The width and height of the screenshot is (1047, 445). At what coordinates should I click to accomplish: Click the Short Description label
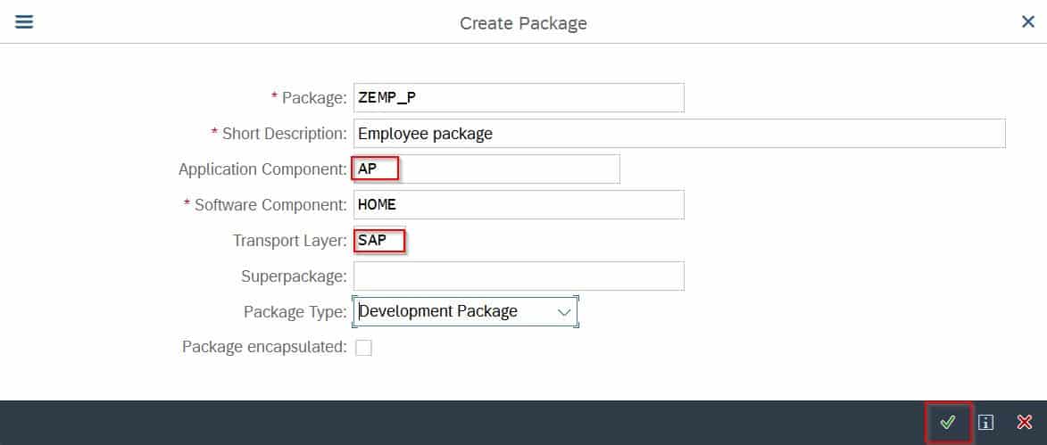tap(285, 134)
